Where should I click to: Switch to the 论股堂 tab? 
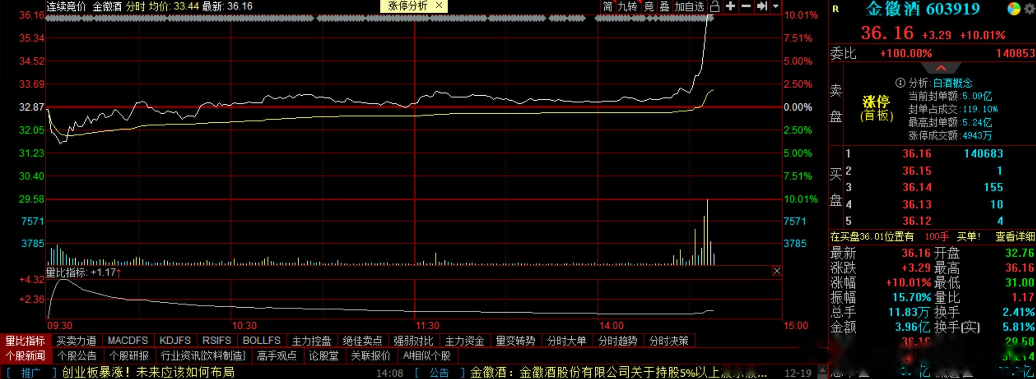point(324,356)
